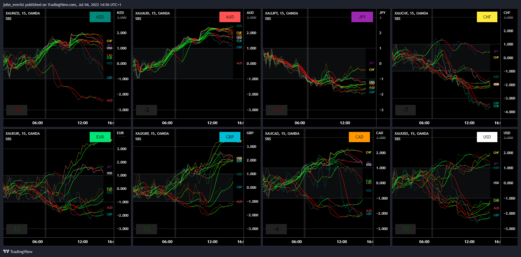Image resolution: width=521 pixels, height=257 pixels.
Task: Click the CHF line label in XAUCAD chart
Action: (x=369, y=153)
